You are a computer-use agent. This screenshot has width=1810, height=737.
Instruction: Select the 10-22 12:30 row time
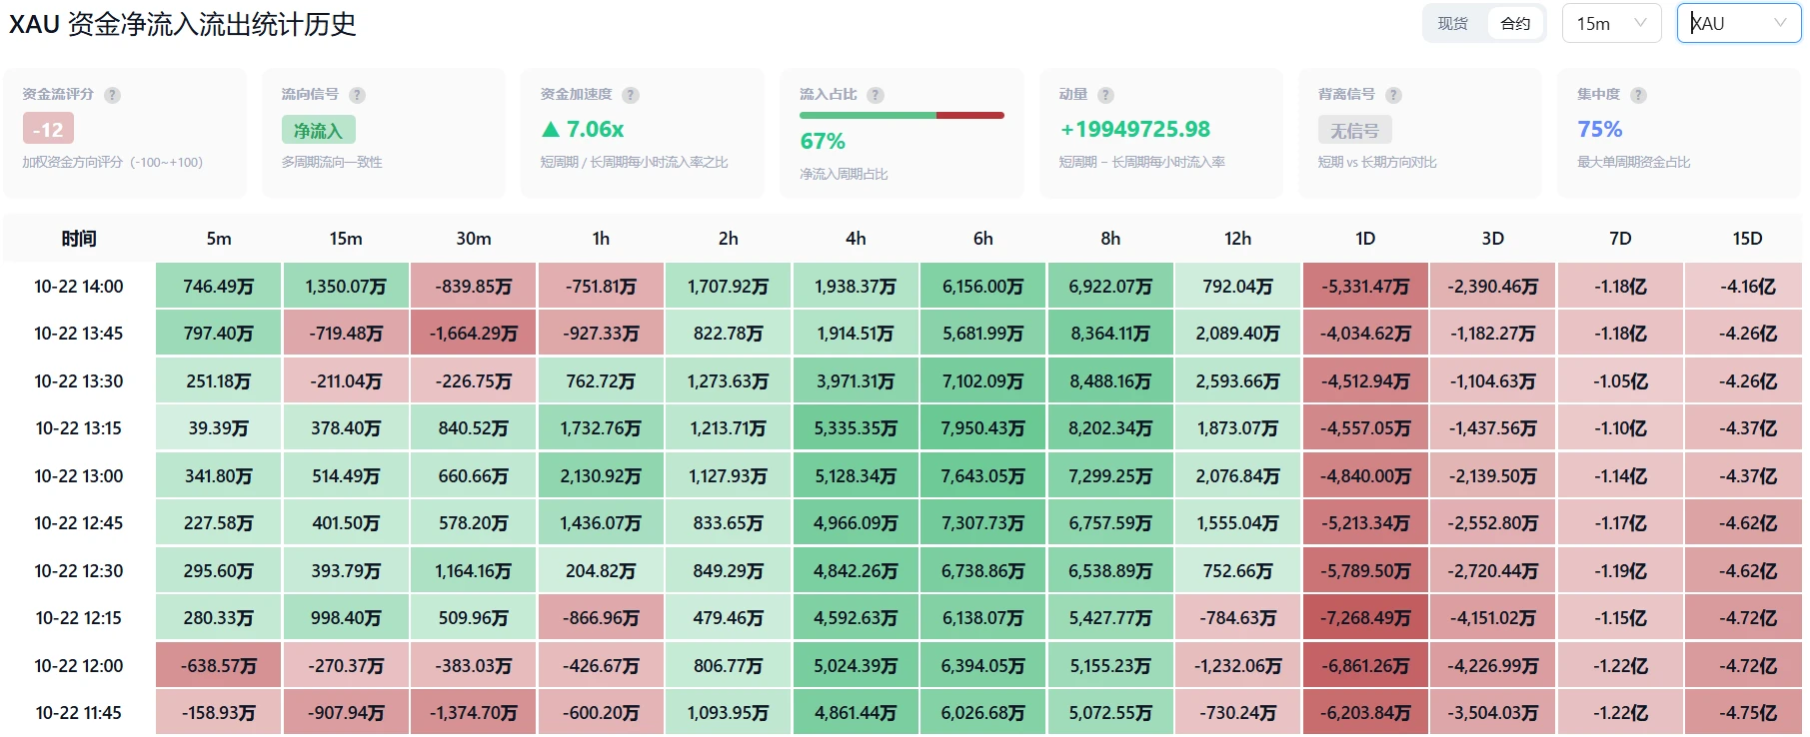point(79,571)
